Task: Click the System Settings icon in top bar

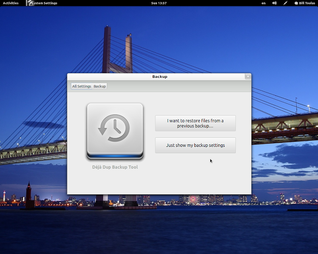Action: tap(29, 3)
